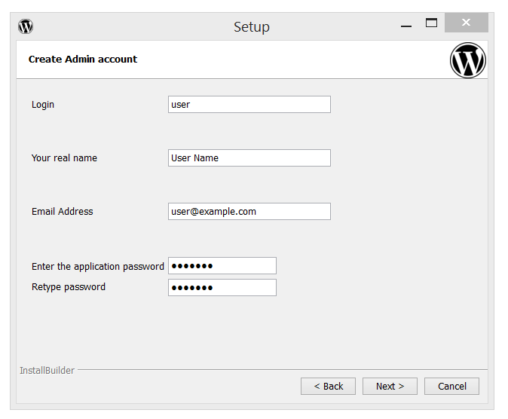
Task: Go back with the Back button
Action: [328, 387]
